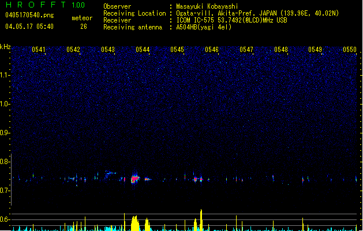This screenshot has height=231, width=363.
Task: Click the 0546 time marker
Action: pyautogui.click(x=212, y=50)
